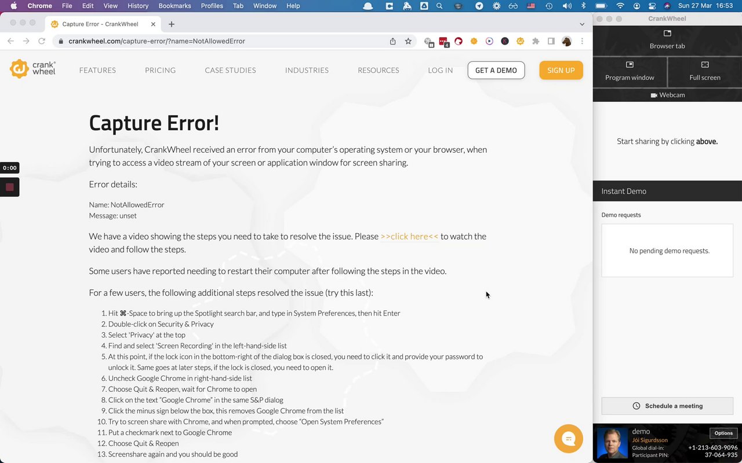This screenshot has width=742, height=463.
Task: Open the Chrome Extensions puzzle icon
Action: (536, 41)
